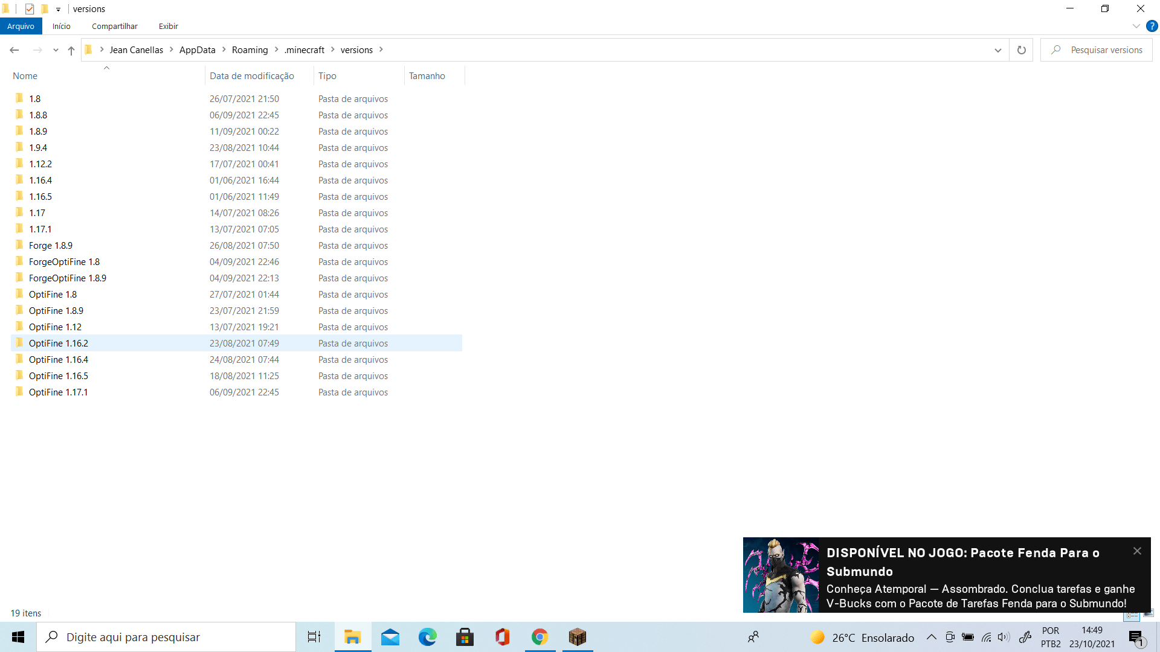Open Task View on the taskbar
The image size is (1160, 652).
coord(314,637)
